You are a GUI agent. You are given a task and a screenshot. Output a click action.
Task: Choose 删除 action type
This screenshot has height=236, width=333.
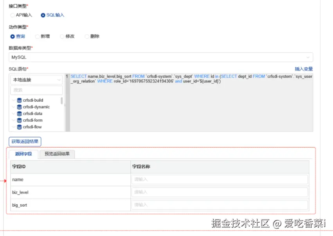click(87, 36)
